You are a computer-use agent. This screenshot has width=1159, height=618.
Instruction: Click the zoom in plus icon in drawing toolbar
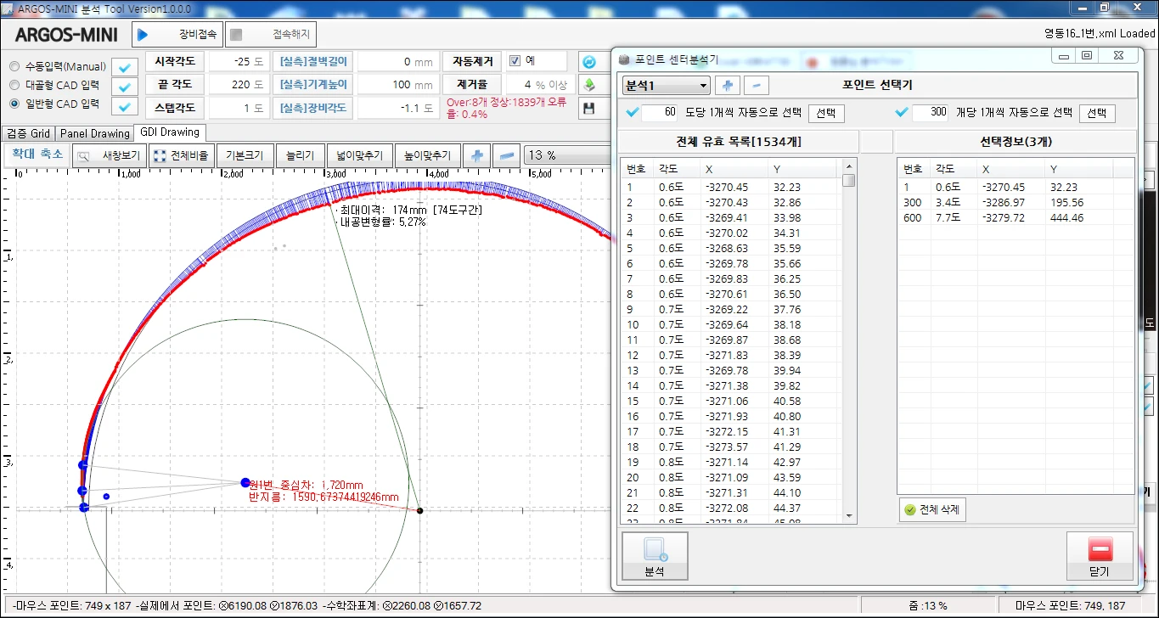(477, 155)
